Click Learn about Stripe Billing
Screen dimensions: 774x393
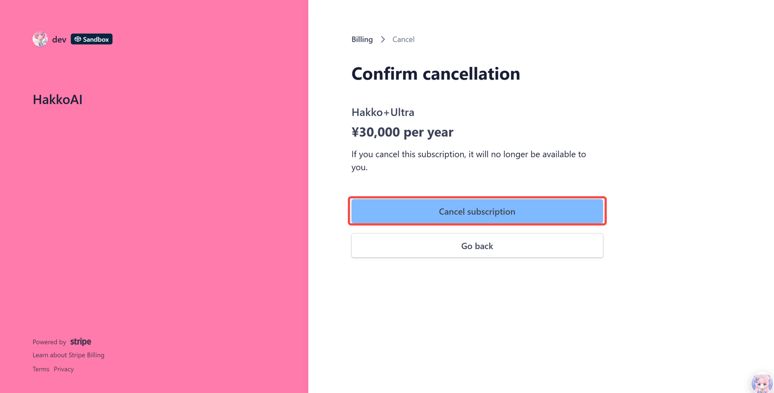coord(68,355)
